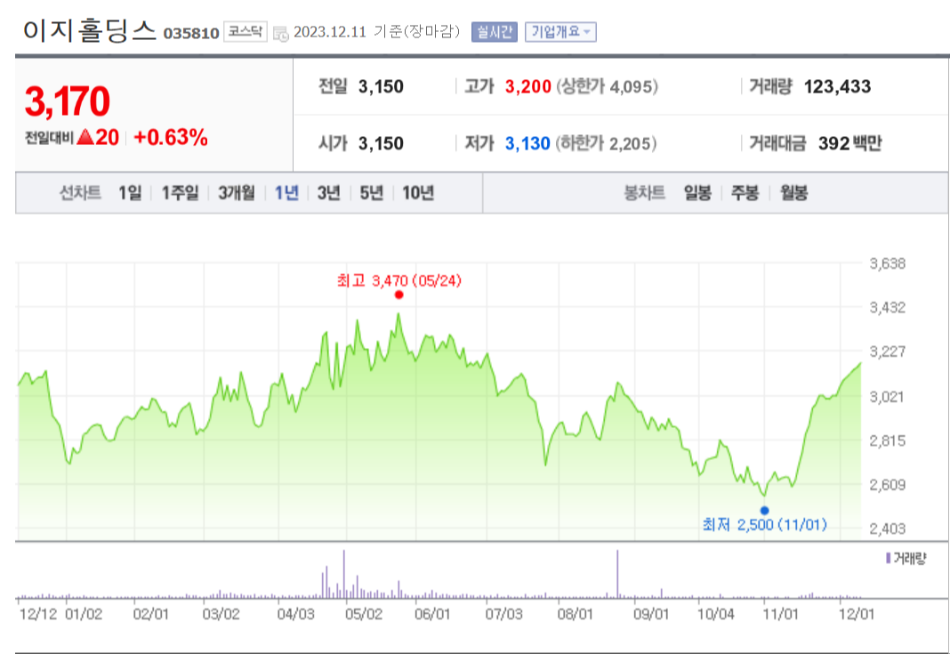Click the clock icon beside 2023.12.11

pos(280,33)
